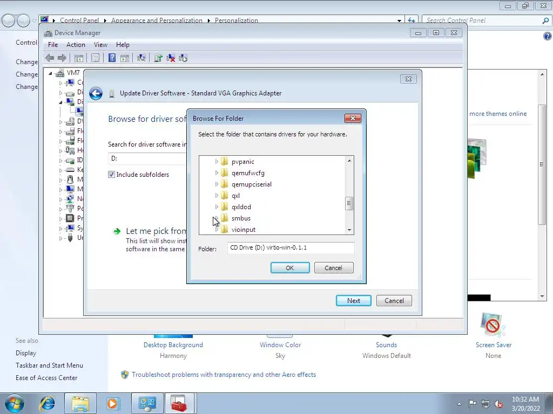The image size is (553, 414).
Task: Open Taskbar and Start Menu link
Action: (x=49, y=365)
